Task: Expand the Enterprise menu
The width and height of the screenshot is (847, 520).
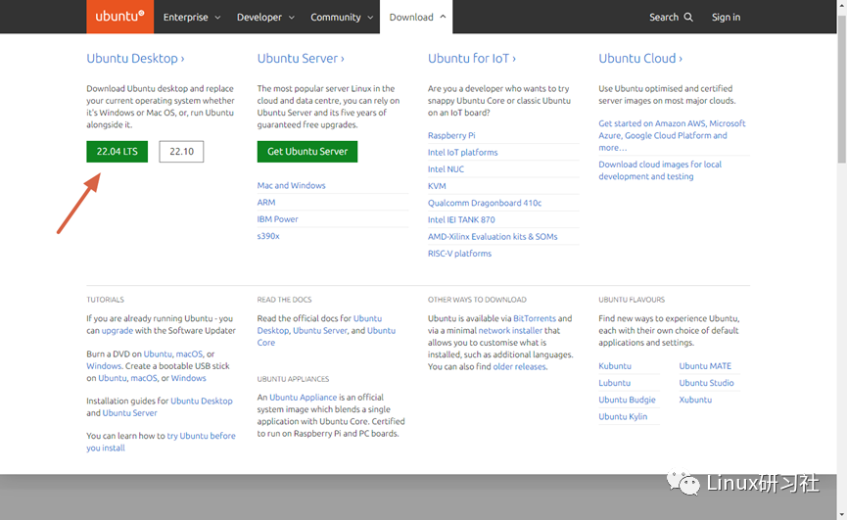Action: tap(192, 17)
